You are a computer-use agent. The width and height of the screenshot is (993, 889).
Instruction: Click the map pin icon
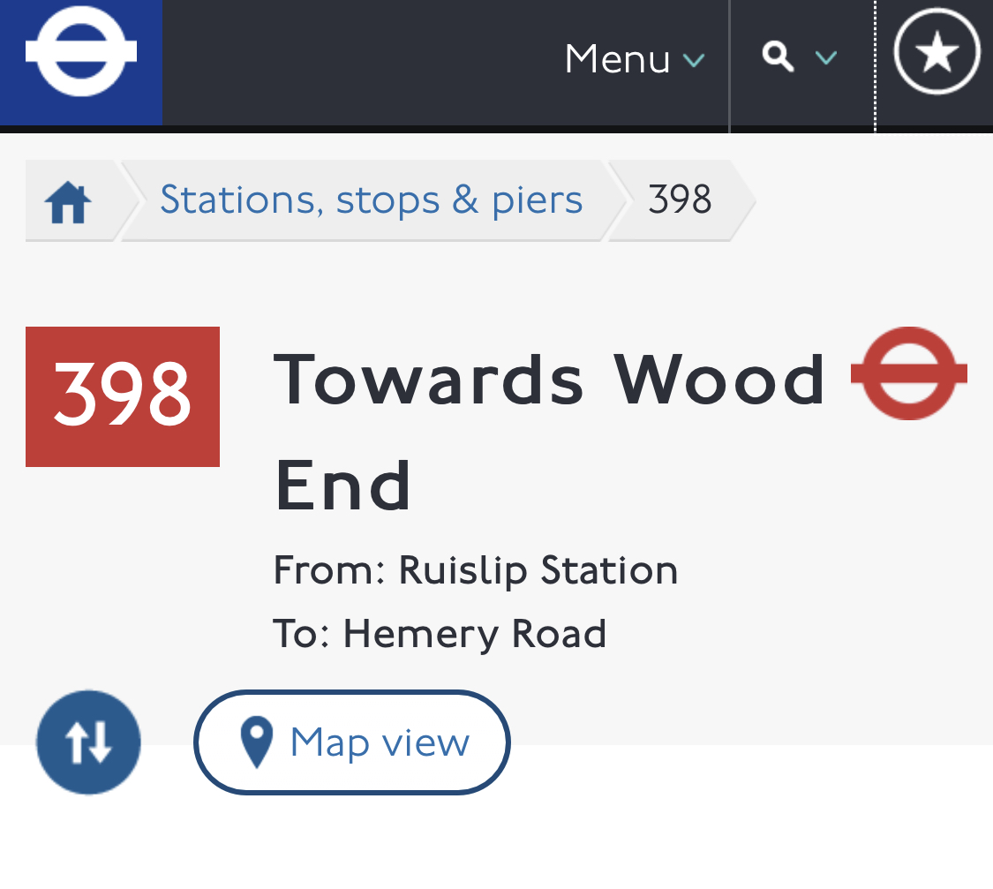pos(257,742)
